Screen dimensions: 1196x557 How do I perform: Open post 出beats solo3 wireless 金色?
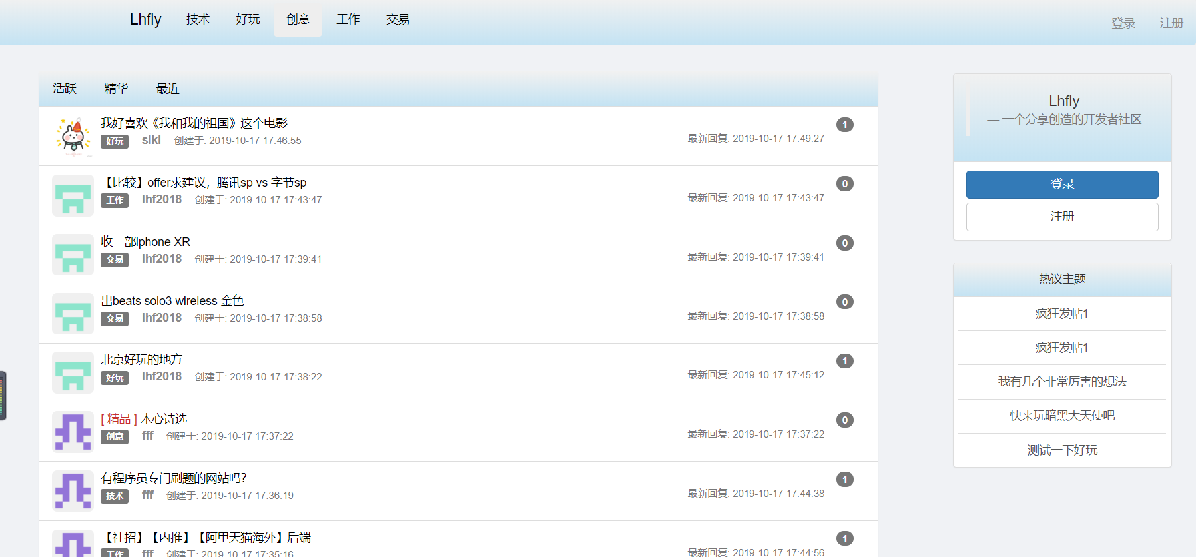pos(172,301)
